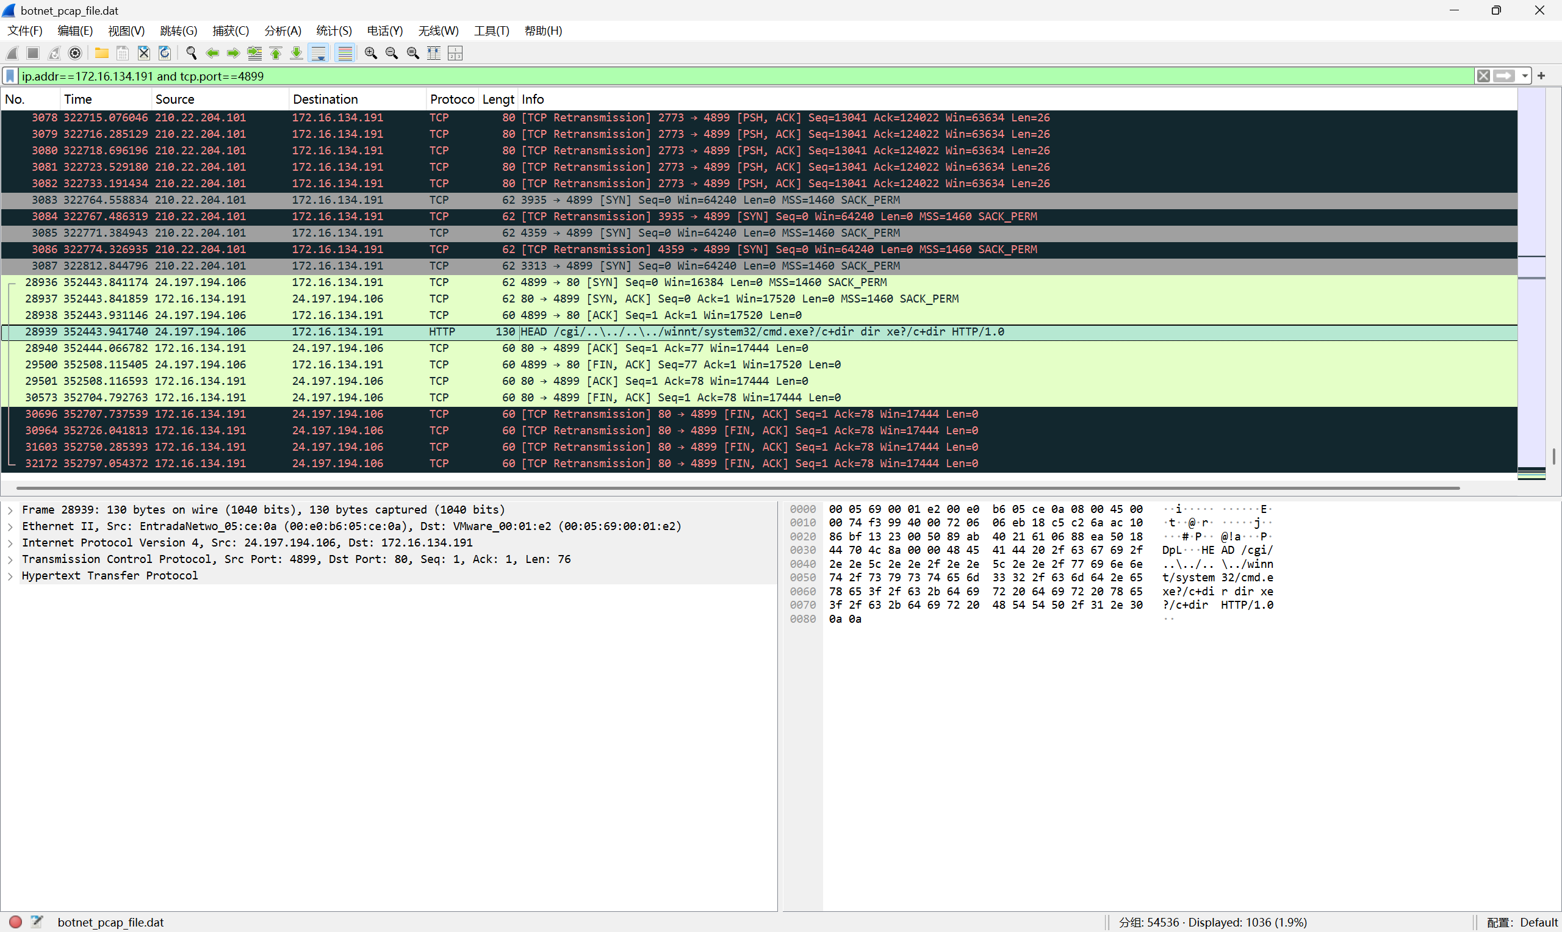The image size is (1562, 932).
Task: Toggle packet list colorization button
Action: click(345, 54)
